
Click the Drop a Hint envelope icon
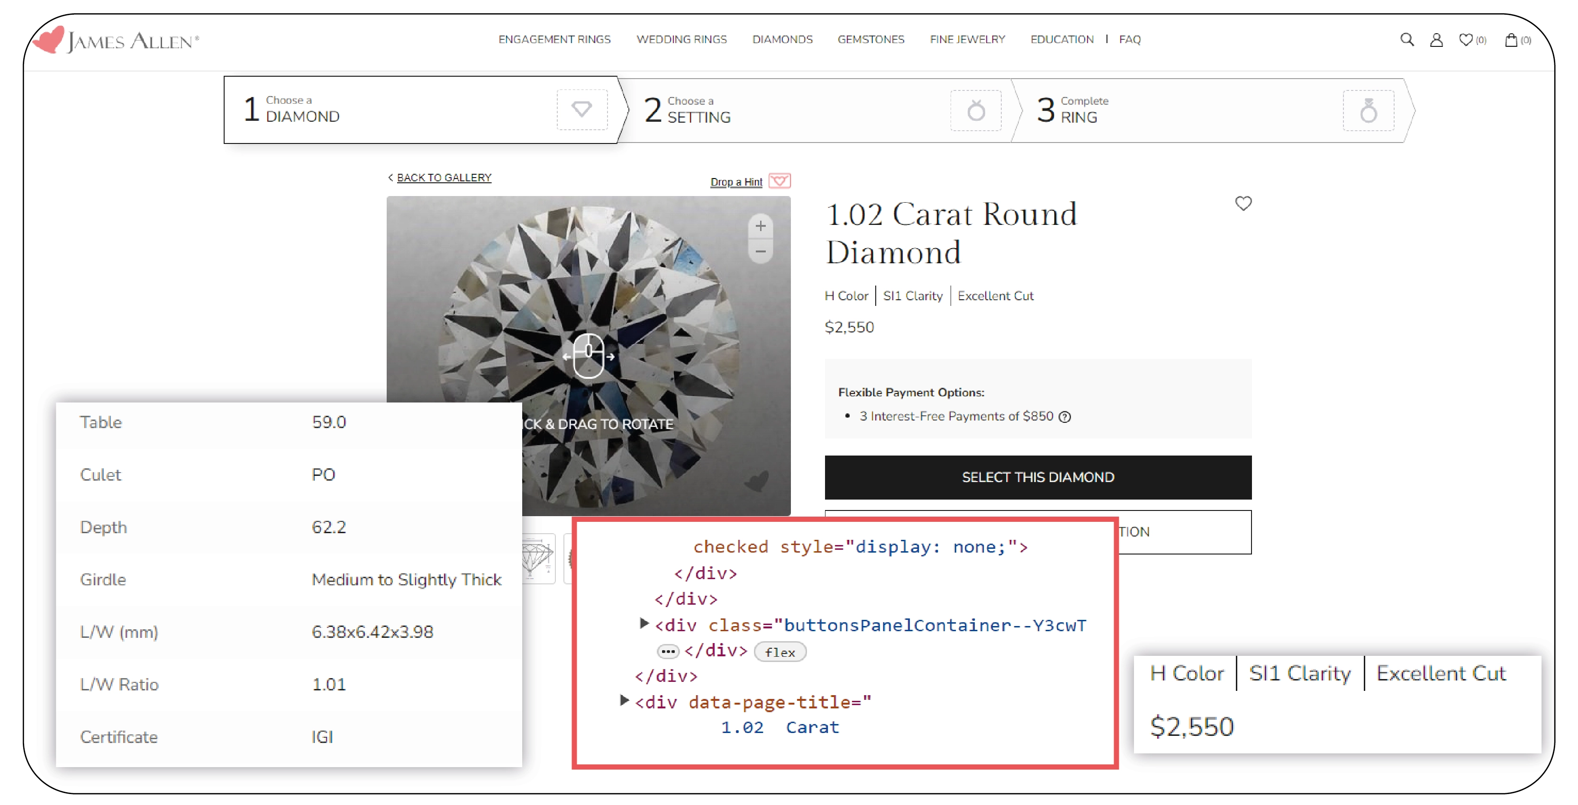point(780,180)
